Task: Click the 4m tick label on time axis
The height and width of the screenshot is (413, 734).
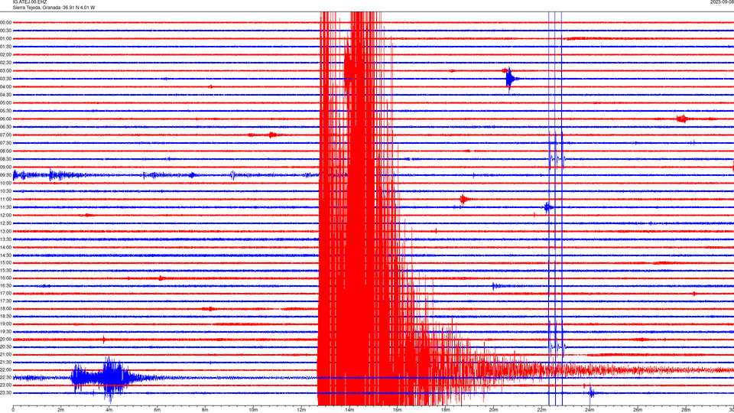Action: click(109, 410)
